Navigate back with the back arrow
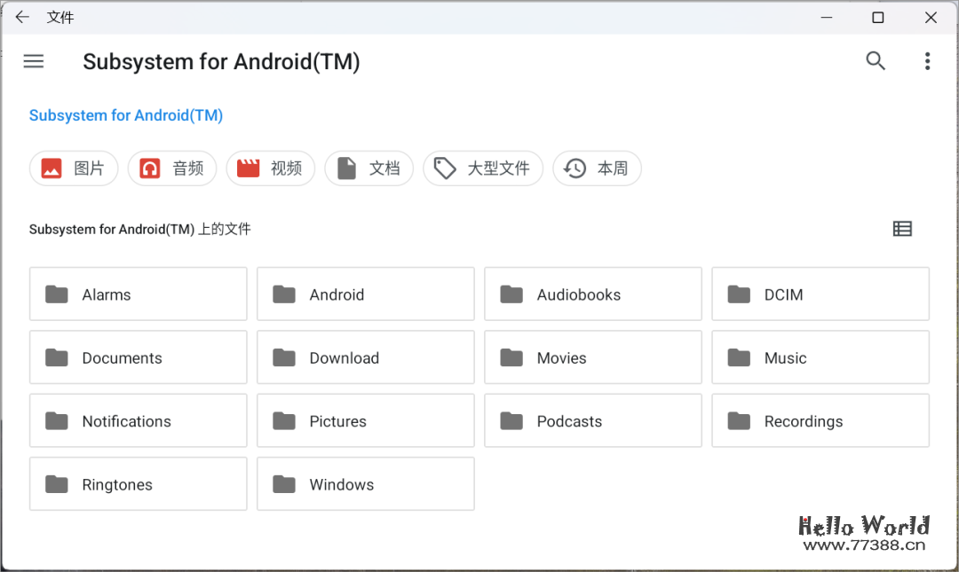959x572 pixels. (x=22, y=16)
